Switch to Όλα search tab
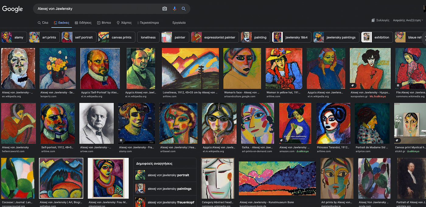 pos(43,23)
